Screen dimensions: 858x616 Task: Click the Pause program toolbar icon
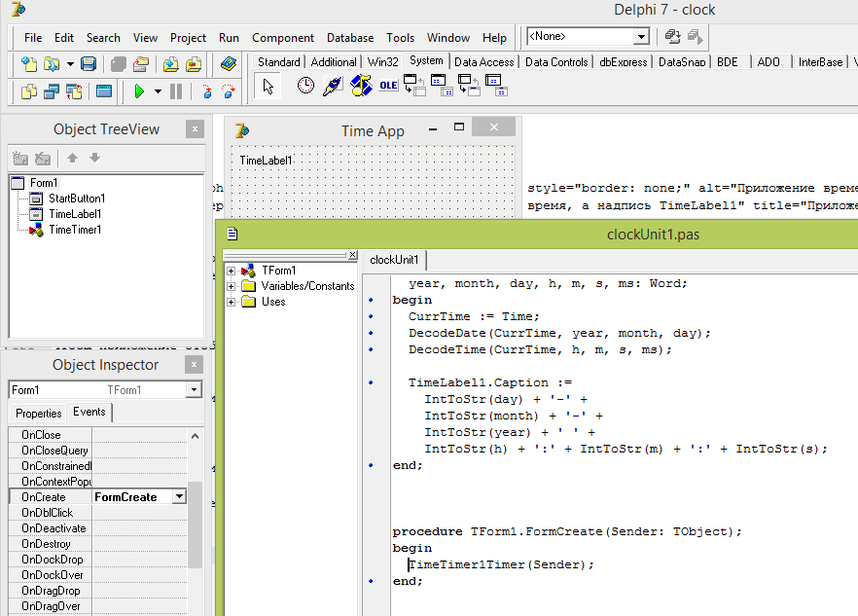(176, 91)
